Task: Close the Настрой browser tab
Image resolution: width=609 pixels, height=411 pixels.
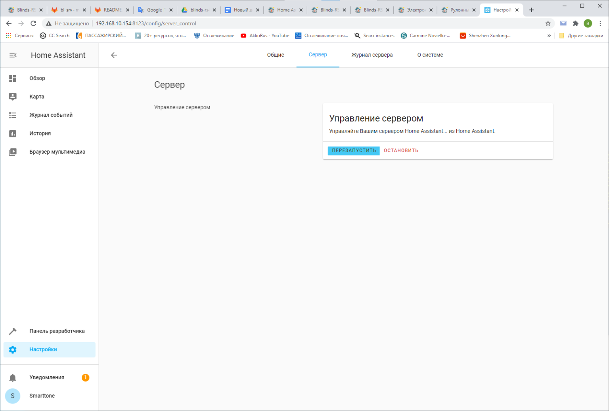Action: pos(517,10)
